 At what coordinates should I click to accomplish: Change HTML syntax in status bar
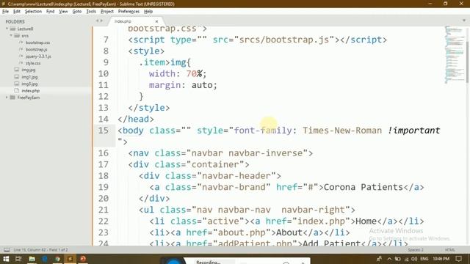point(450,250)
